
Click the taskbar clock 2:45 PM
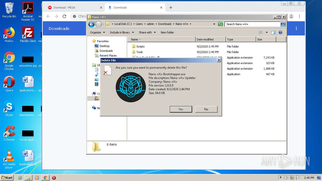tap(309, 178)
